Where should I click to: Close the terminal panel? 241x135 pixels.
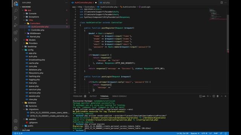(226, 96)
